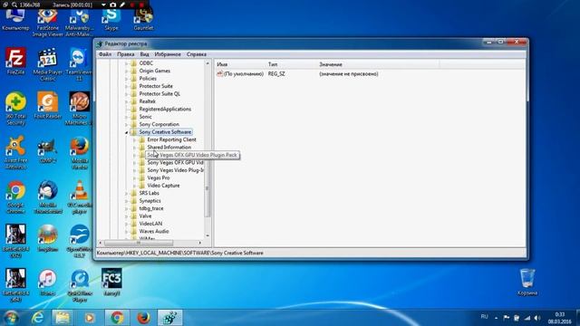The width and height of the screenshot is (580, 326).
Task: Select the ODBC registry key
Action: (x=146, y=63)
